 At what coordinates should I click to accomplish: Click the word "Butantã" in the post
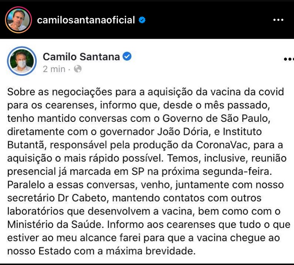[x=26, y=145]
